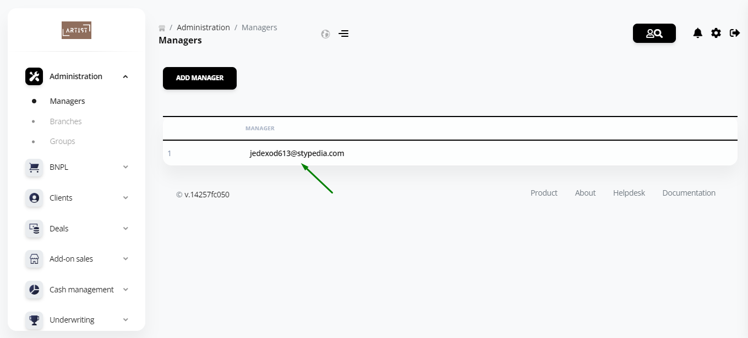
Task: Open the user search button
Action: click(x=654, y=34)
